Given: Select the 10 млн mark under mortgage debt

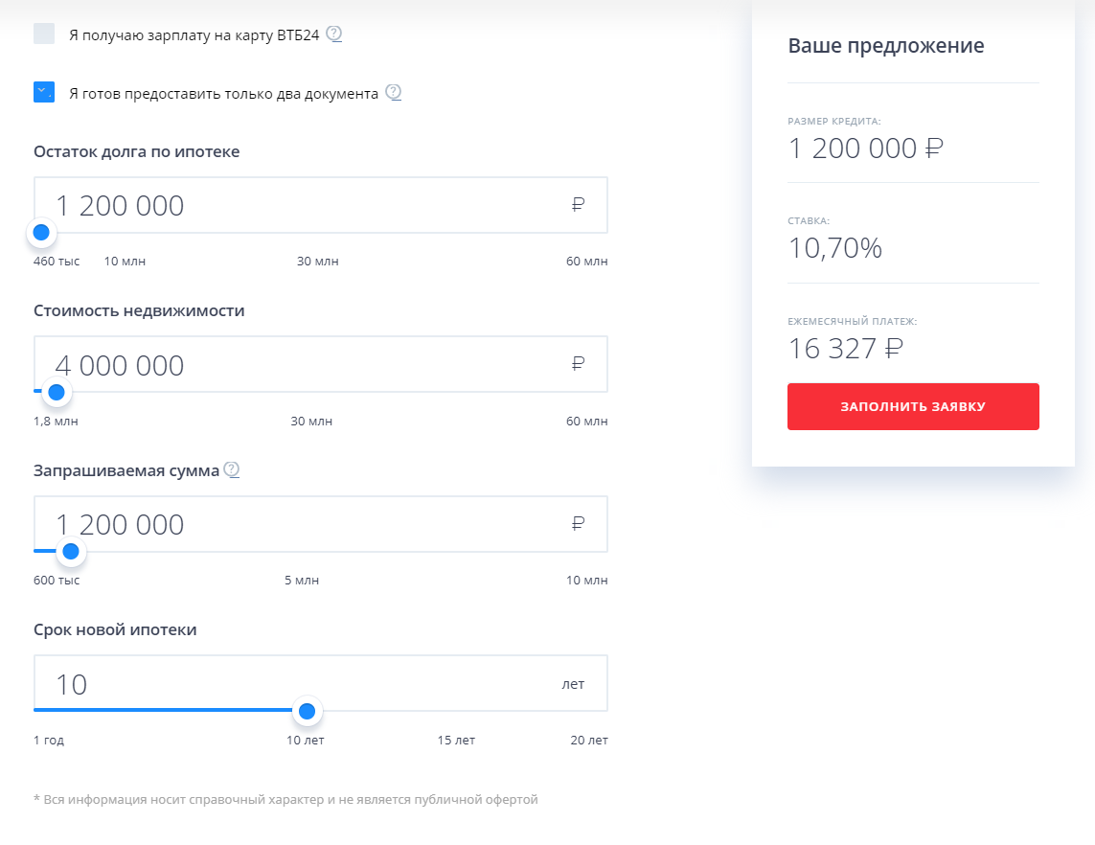Looking at the screenshot, I should pos(125,262).
